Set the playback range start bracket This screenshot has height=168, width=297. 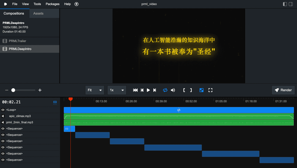point(185,90)
